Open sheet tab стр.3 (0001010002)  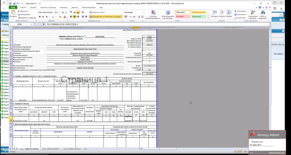[72, 149]
